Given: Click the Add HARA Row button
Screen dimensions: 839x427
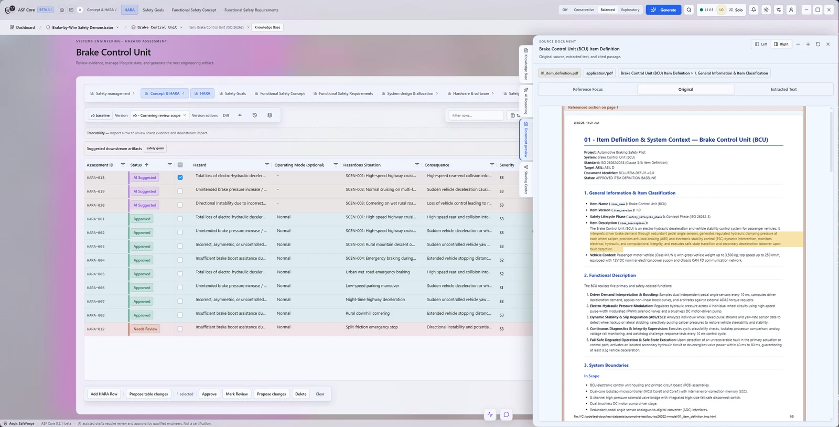Looking at the screenshot, I should (x=104, y=394).
